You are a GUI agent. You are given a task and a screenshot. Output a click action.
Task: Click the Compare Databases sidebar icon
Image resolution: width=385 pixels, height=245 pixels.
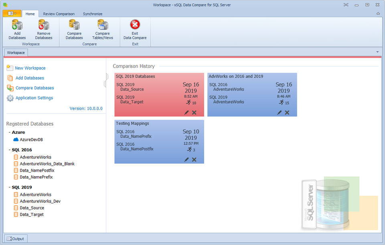tap(10, 88)
